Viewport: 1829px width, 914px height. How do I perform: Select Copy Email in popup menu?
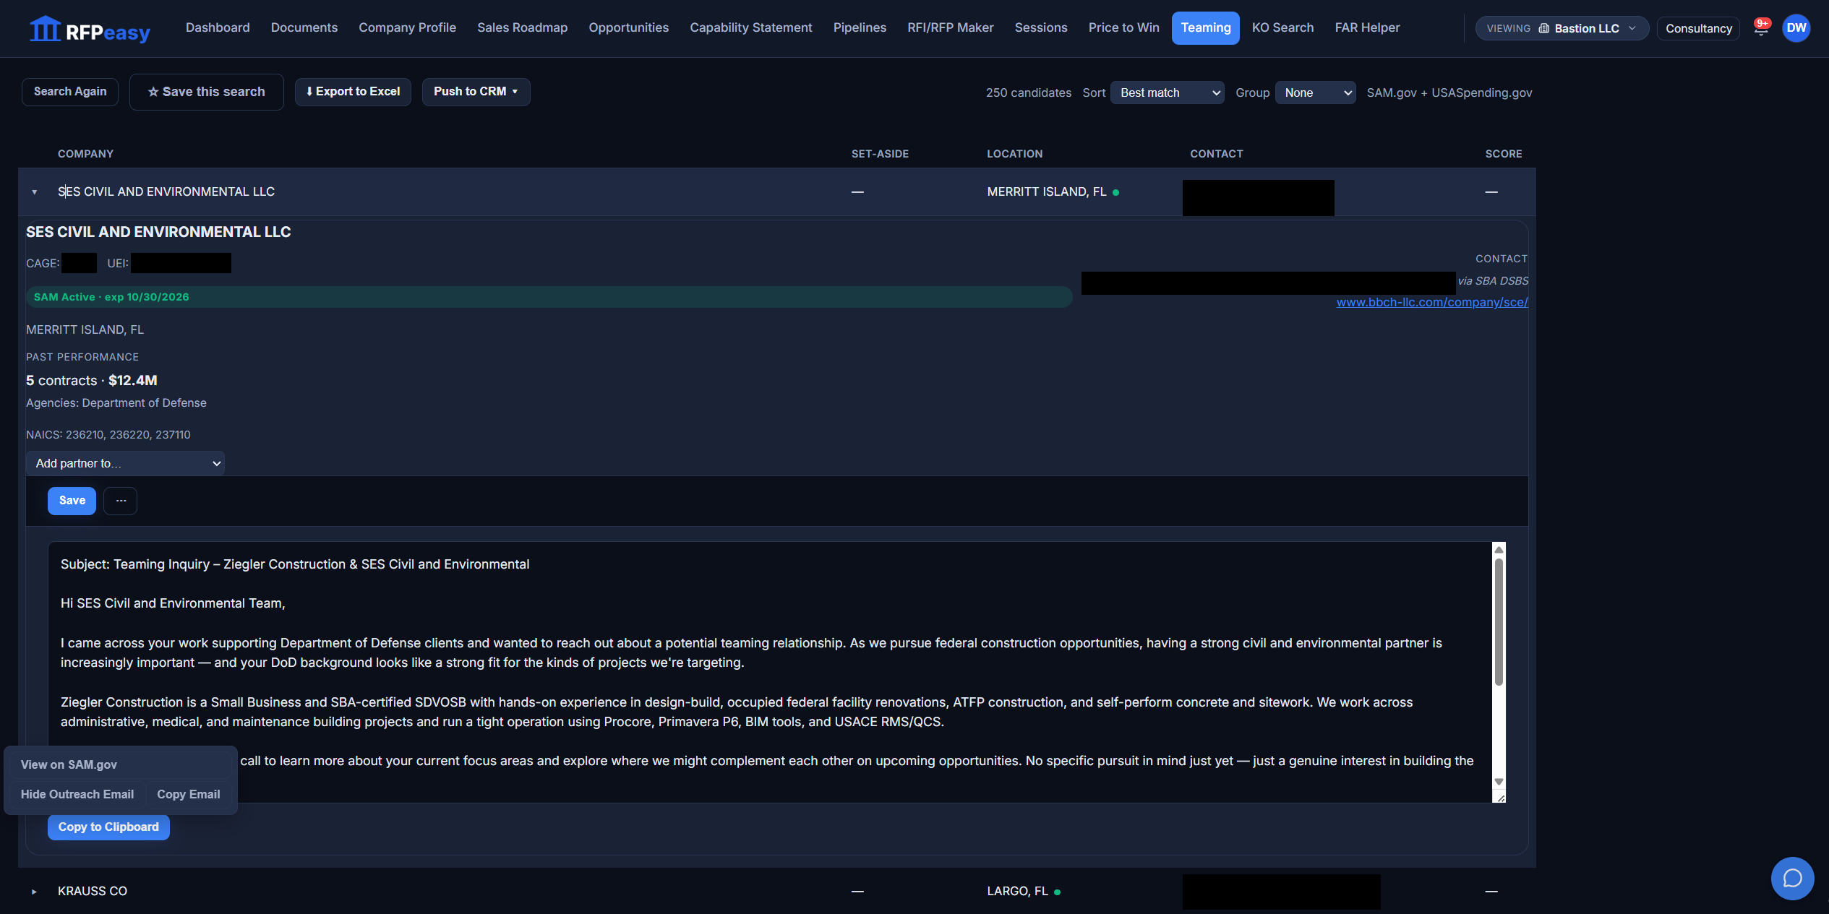point(189,795)
